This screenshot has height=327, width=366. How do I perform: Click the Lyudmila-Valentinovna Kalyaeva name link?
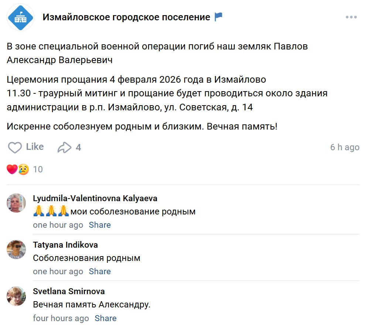95,198
